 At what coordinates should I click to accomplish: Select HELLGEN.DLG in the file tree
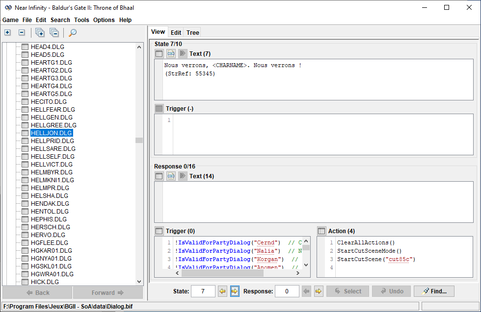click(52, 117)
